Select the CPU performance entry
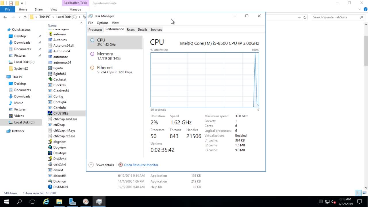Screen dimensions: 368x207 (115, 42)
